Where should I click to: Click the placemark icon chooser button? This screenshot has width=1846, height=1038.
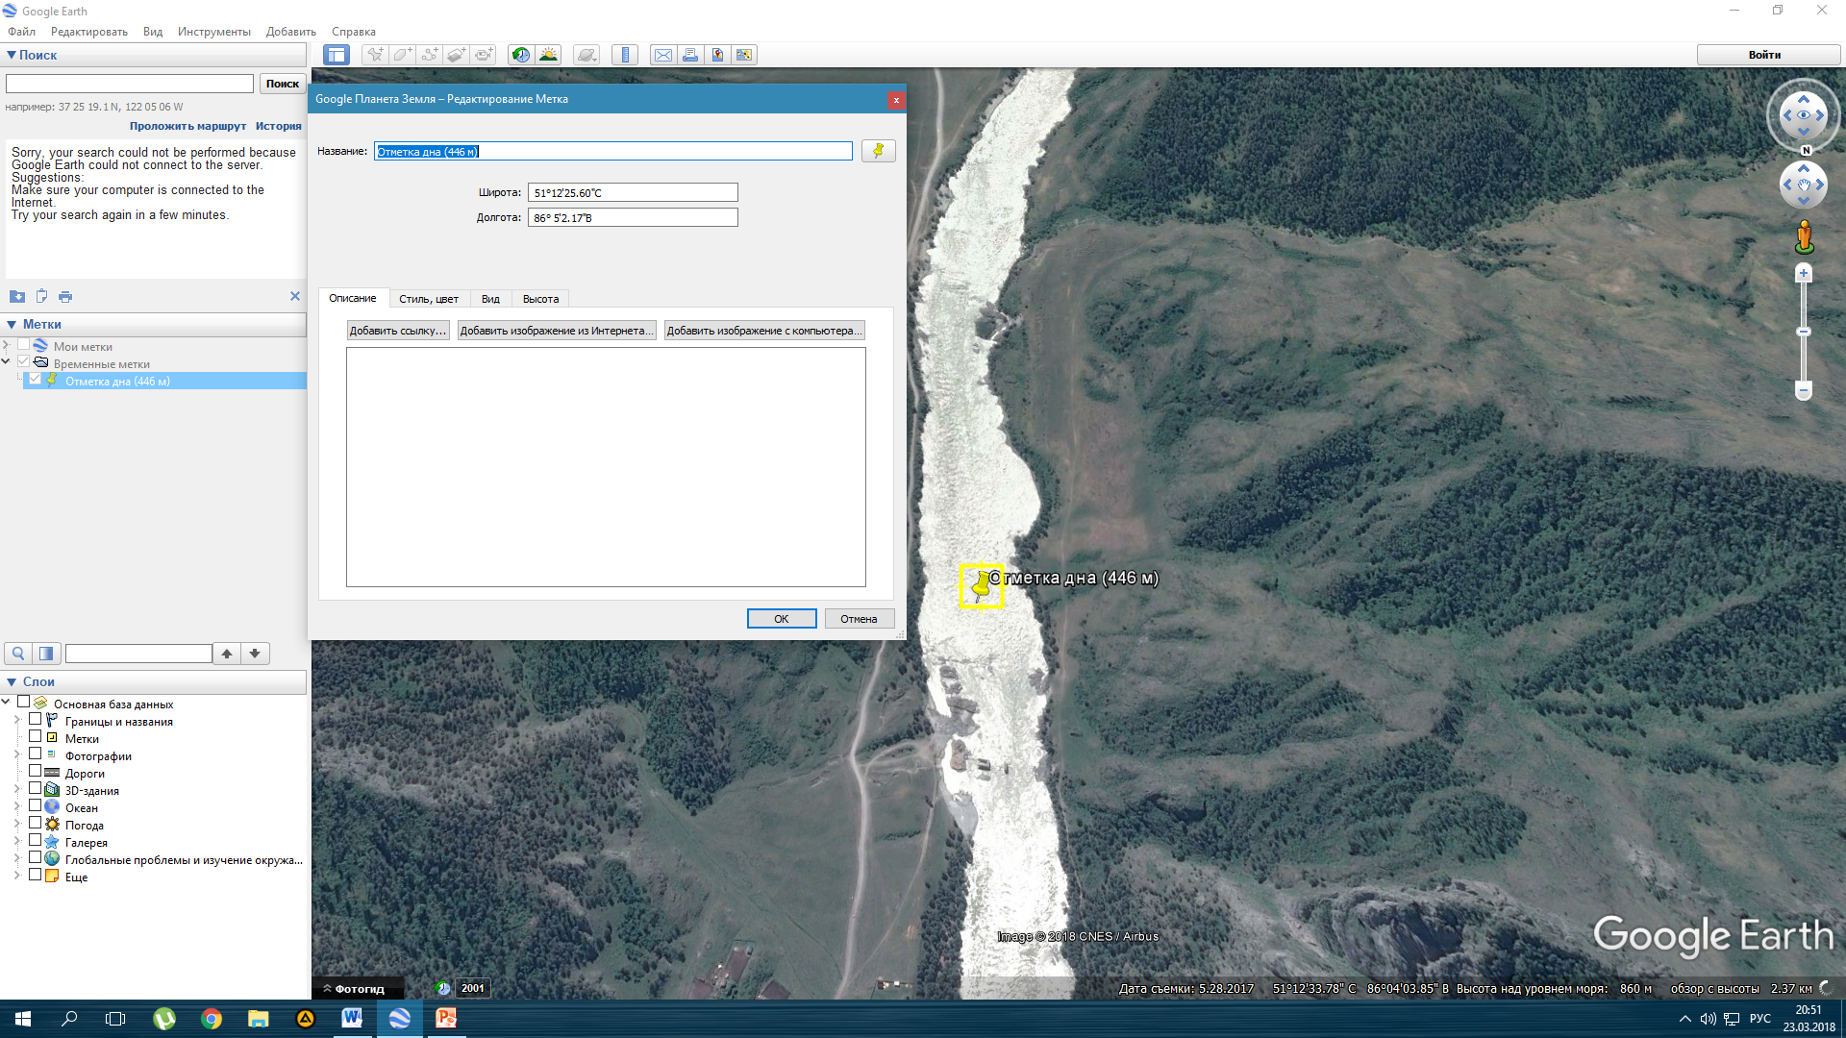pyautogui.click(x=878, y=151)
